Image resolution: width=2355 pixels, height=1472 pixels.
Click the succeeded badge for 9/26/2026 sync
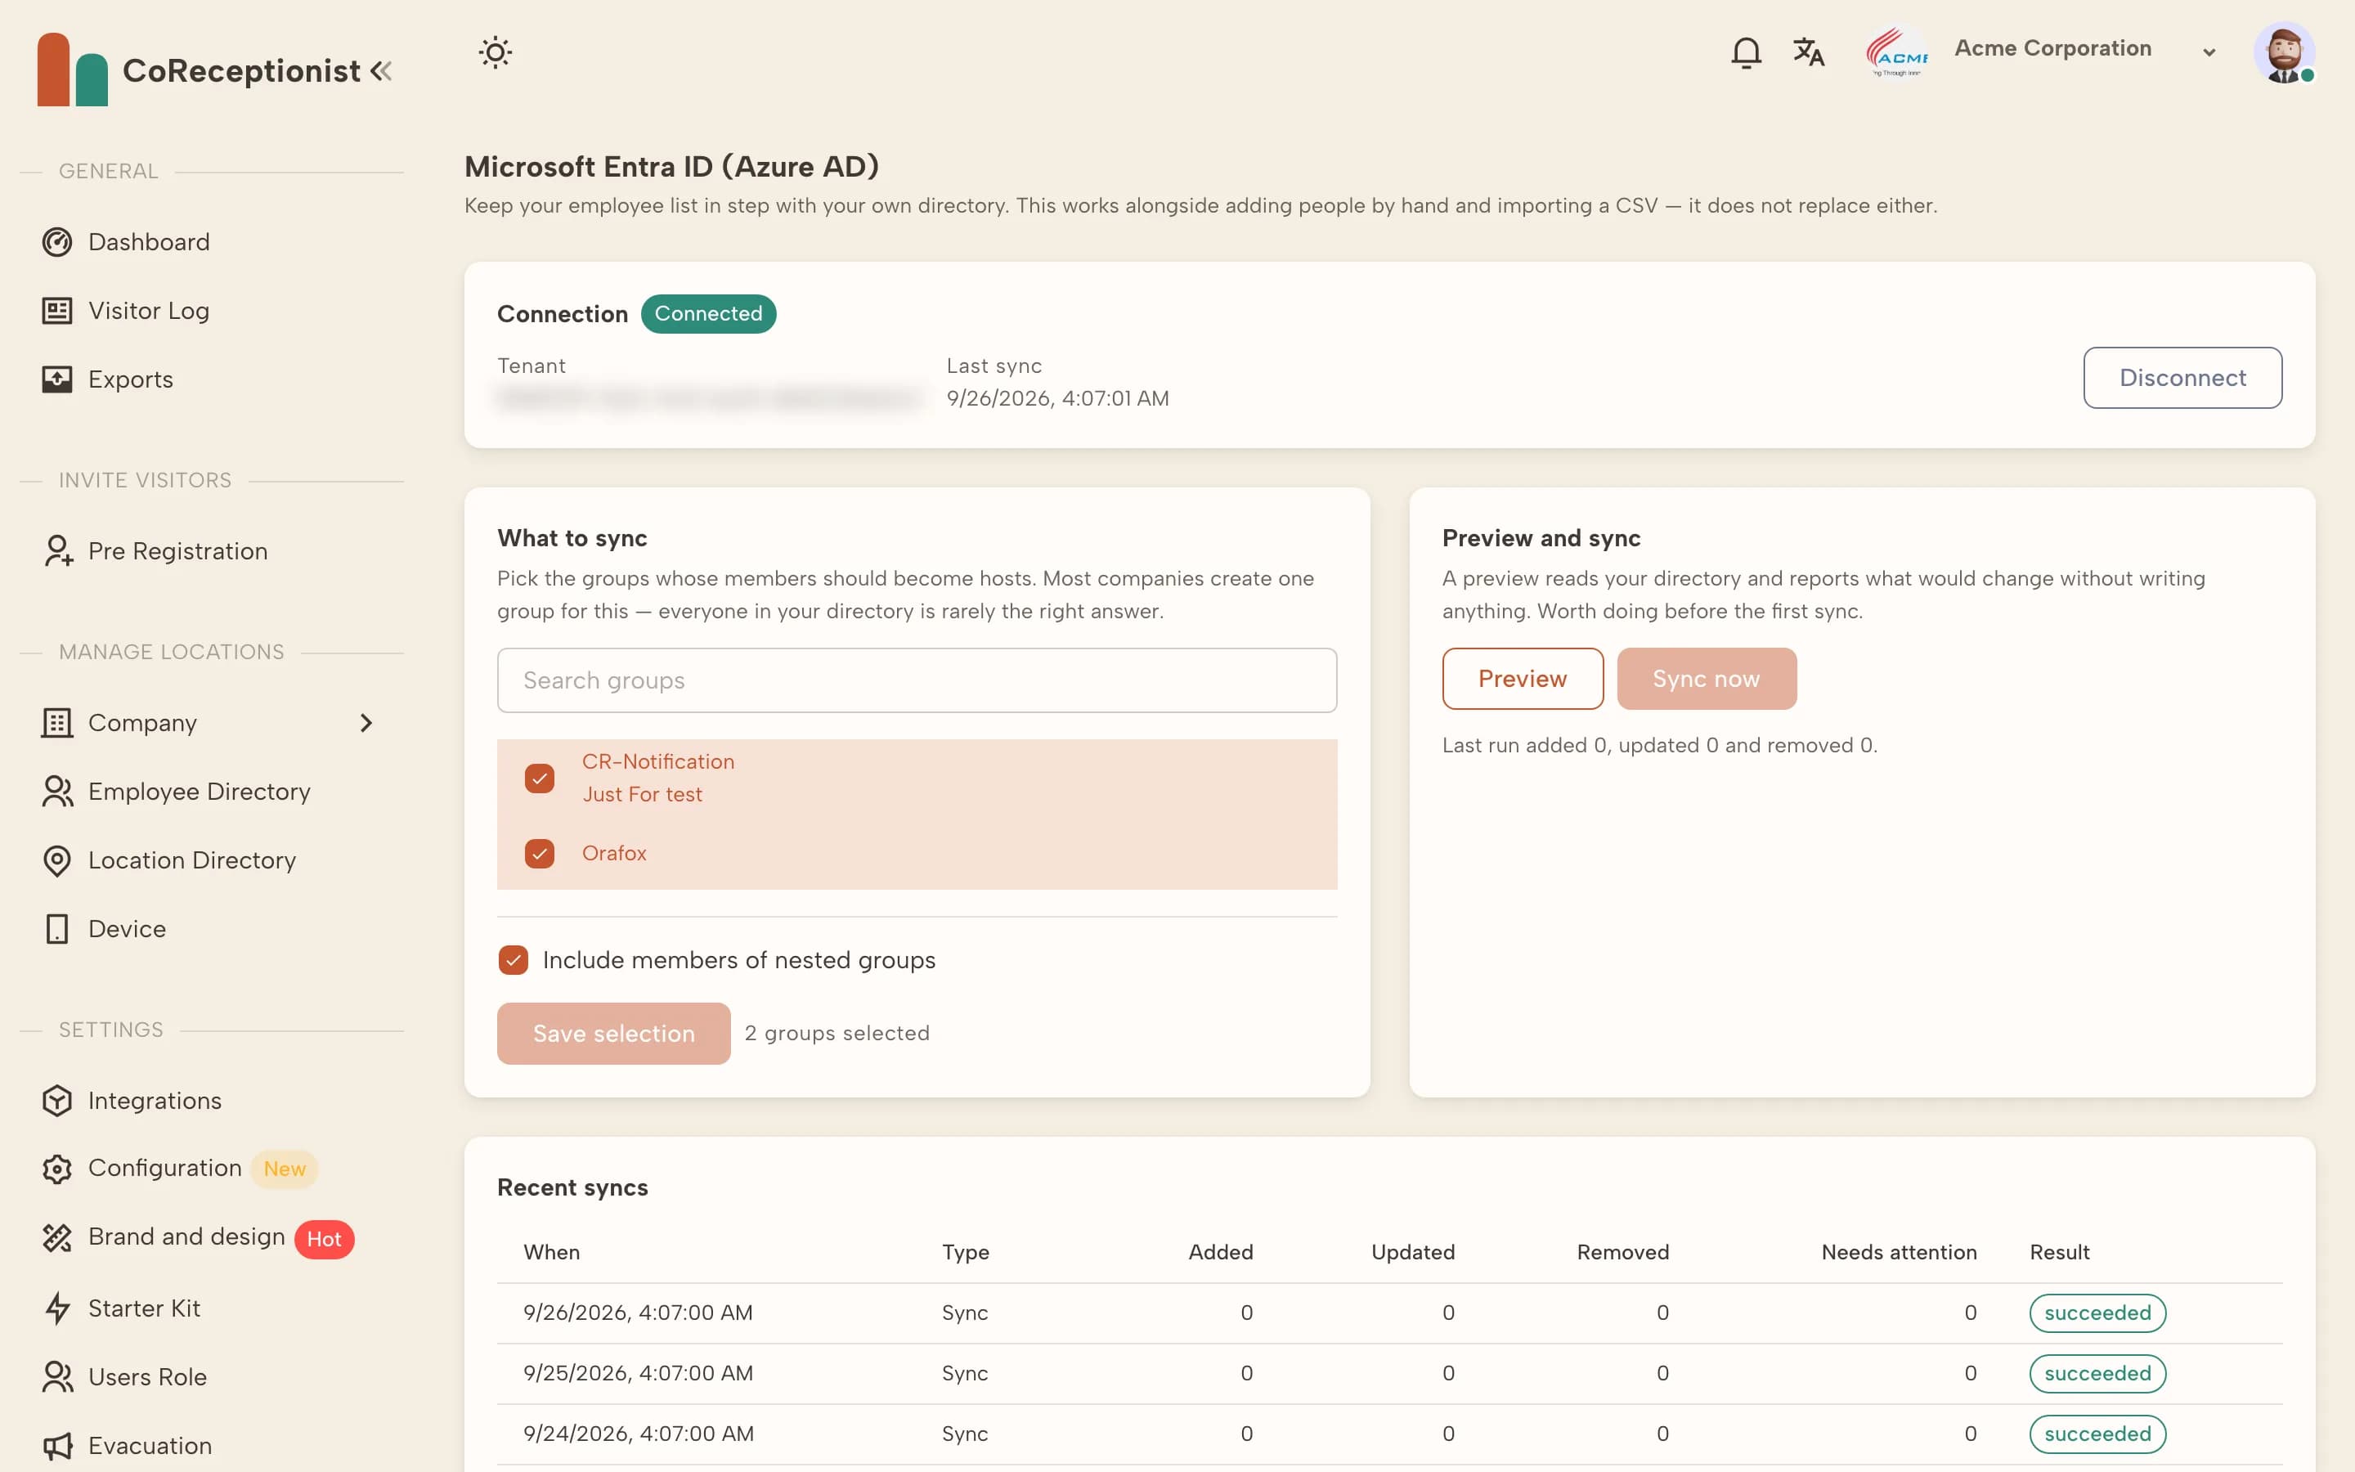2097,1313
